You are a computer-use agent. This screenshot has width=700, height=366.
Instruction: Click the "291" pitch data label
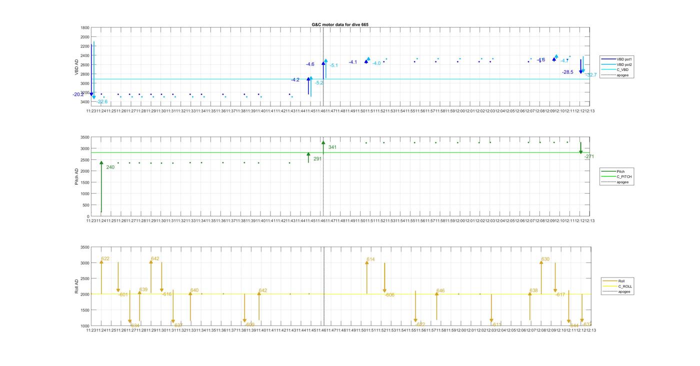(317, 159)
